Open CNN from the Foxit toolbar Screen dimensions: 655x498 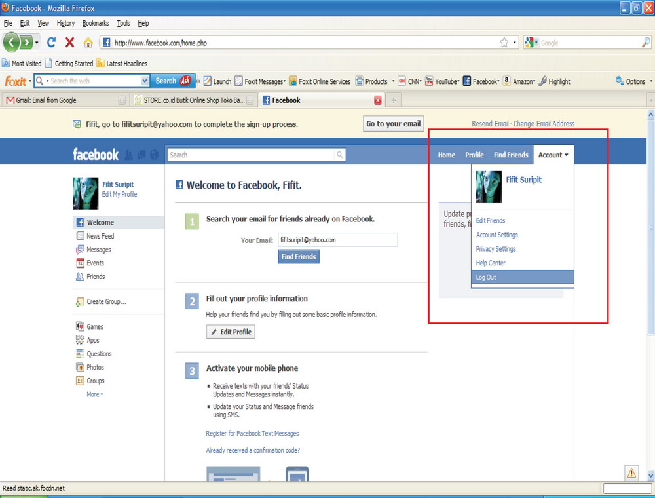point(410,81)
